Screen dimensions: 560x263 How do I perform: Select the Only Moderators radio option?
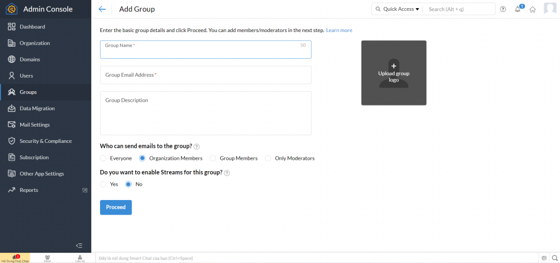(x=268, y=158)
